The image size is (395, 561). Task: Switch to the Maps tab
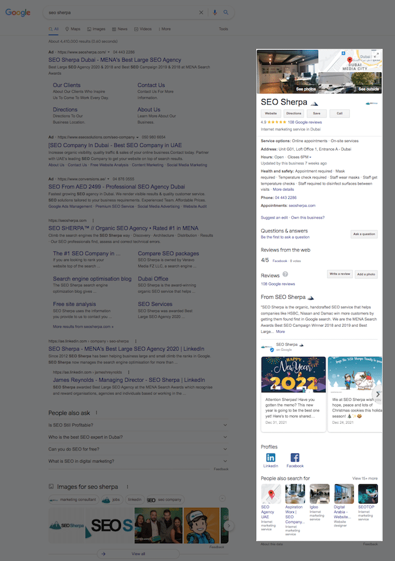[73, 29]
